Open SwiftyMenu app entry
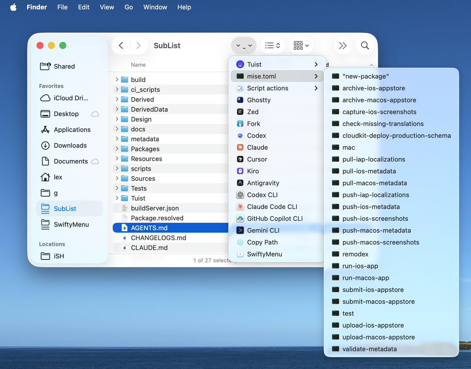Screen dimensions: 471x369 (277, 254)
